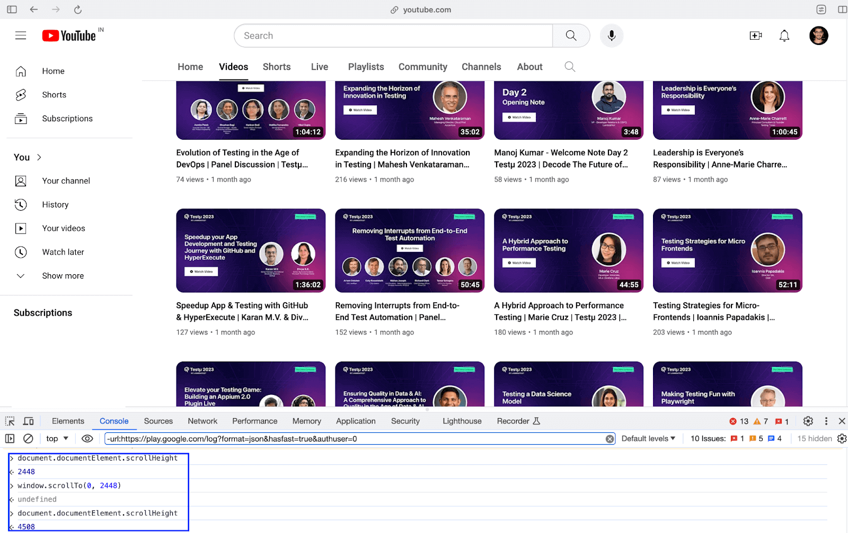Viewport: 848px width, 533px height.
Task: Open the Shorts channel tab
Action: tap(276, 67)
